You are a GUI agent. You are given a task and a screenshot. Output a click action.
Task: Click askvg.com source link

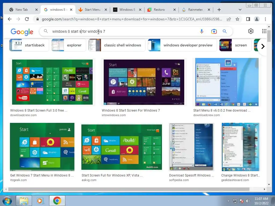tap(89, 180)
